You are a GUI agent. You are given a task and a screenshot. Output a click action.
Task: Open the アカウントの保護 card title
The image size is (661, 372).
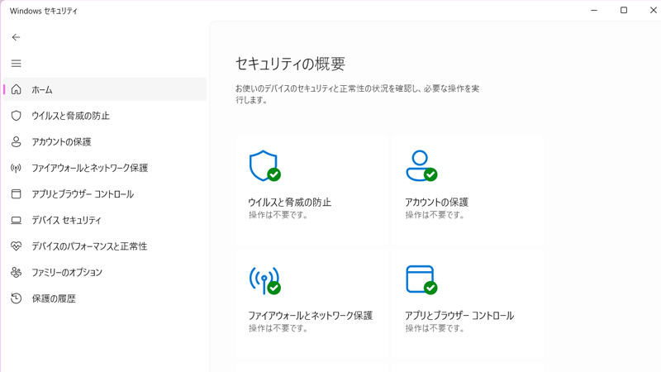(x=437, y=203)
